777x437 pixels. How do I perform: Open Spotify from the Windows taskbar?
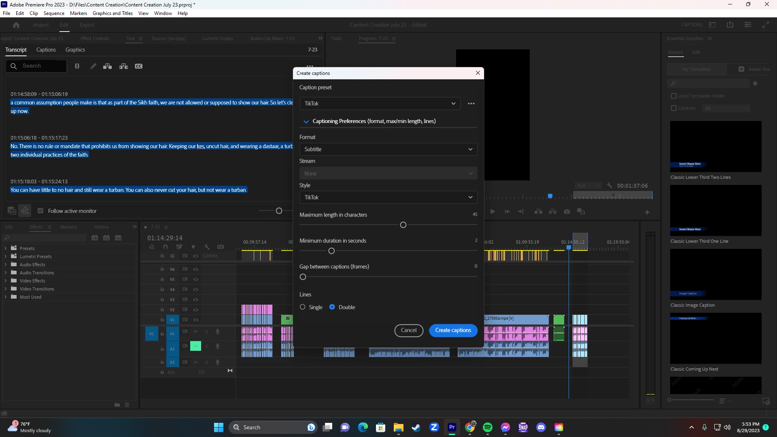tap(488, 427)
